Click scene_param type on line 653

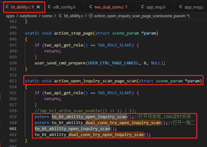pos(169,81)
